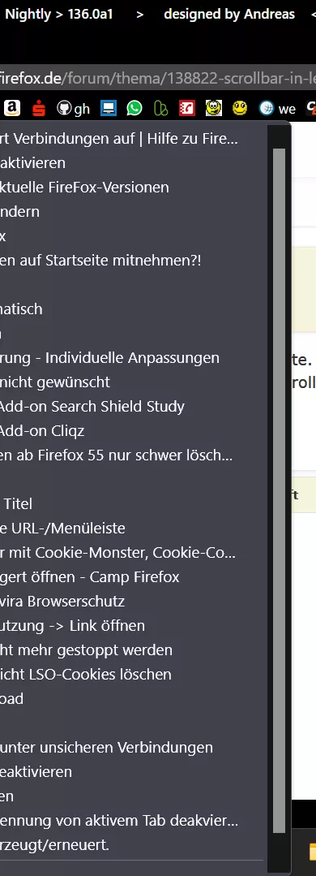Open 'Individuelle Anpassungen' list entry
Screen dimensions: 316x876
[x=131, y=357]
